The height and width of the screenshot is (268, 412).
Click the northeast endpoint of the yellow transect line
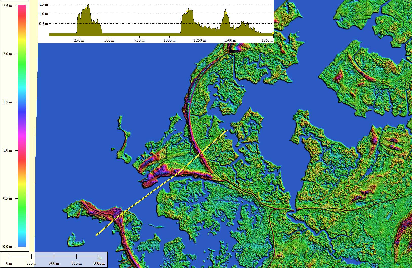pyautogui.click(x=227, y=130)
